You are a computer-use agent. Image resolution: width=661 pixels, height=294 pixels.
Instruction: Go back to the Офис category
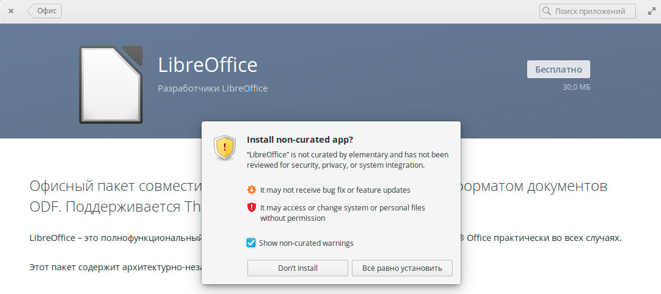click(45, 11)
